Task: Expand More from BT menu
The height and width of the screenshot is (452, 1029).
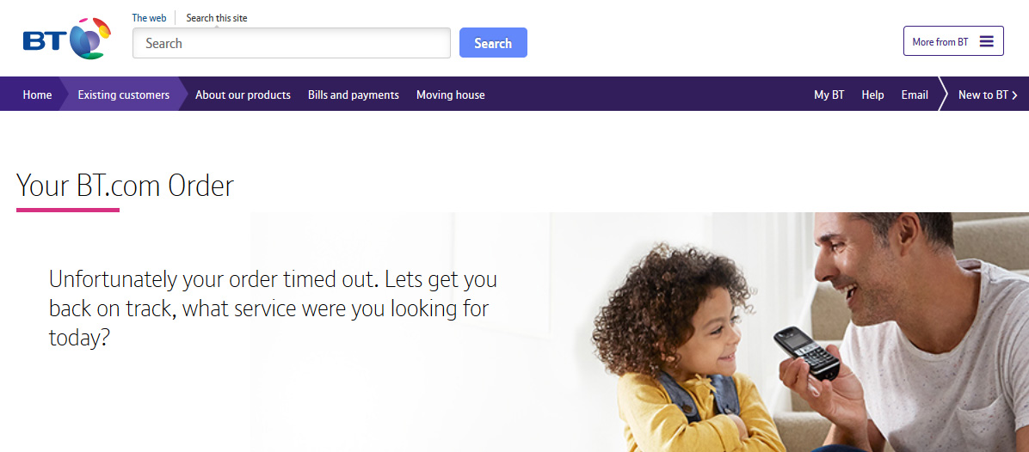Action: [x=953, y=41]
